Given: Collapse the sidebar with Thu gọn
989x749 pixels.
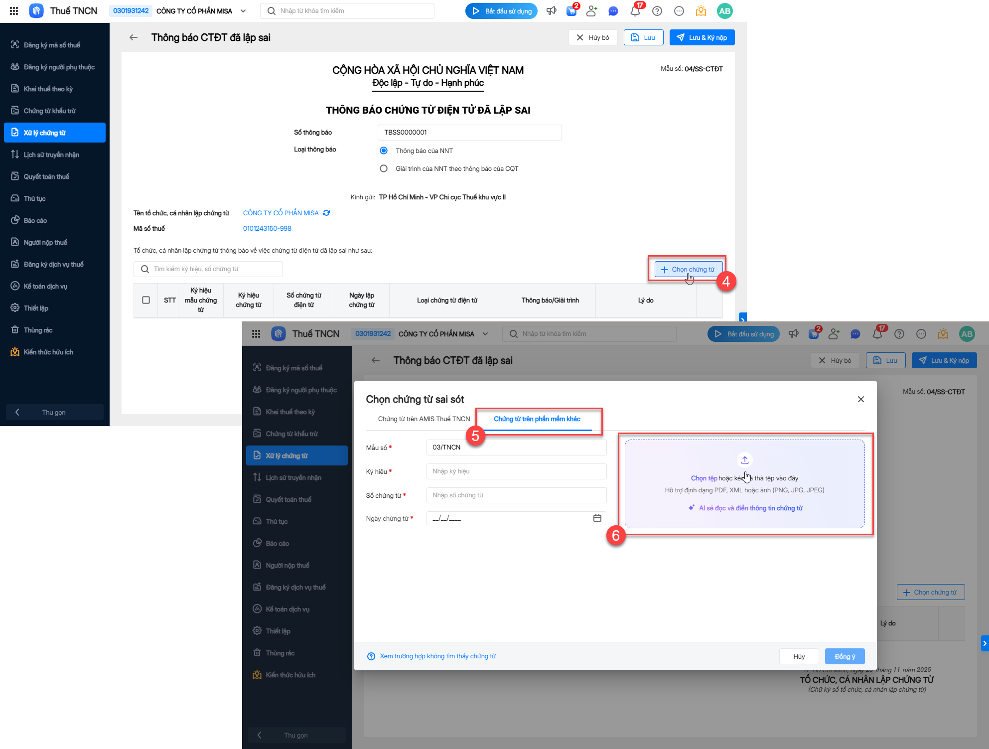Looking at the screenshot, I should click(x=54, y=412).
